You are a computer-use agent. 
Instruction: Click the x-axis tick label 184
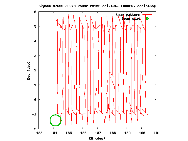click(x=54, y=133)
